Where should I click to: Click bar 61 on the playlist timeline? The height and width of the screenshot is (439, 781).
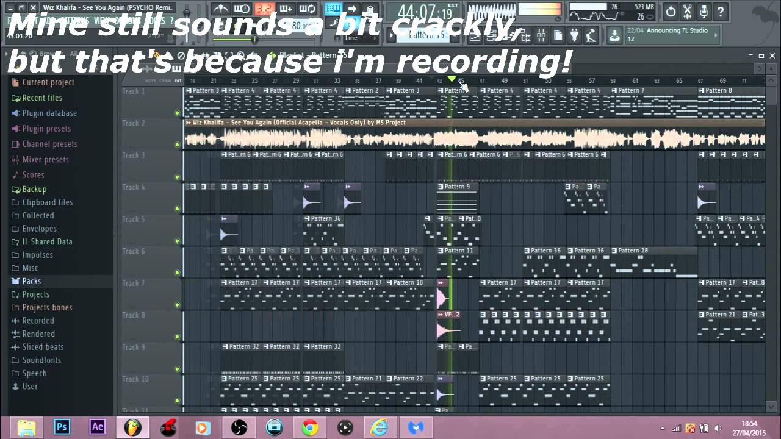[635, 80]
